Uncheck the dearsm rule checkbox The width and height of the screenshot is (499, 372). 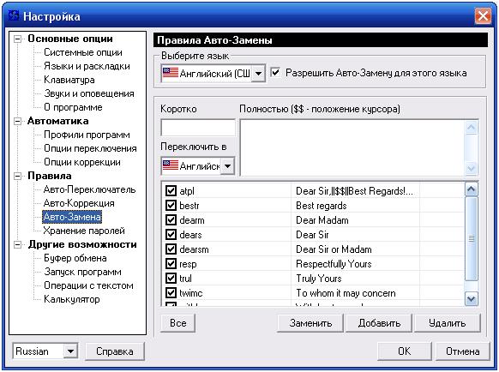(171, 249)
